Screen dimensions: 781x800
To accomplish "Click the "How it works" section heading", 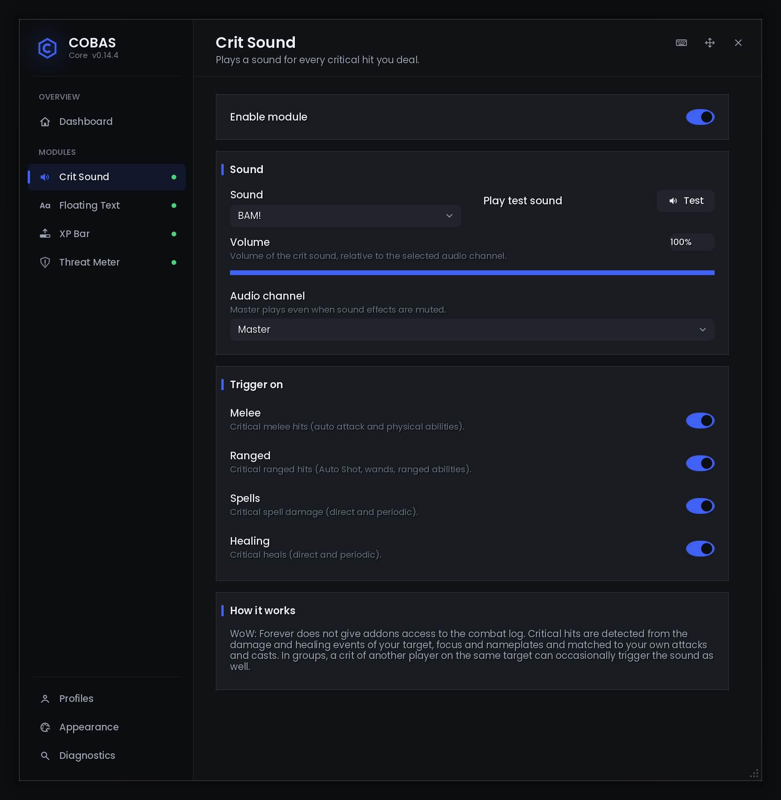I will point(262,611).
